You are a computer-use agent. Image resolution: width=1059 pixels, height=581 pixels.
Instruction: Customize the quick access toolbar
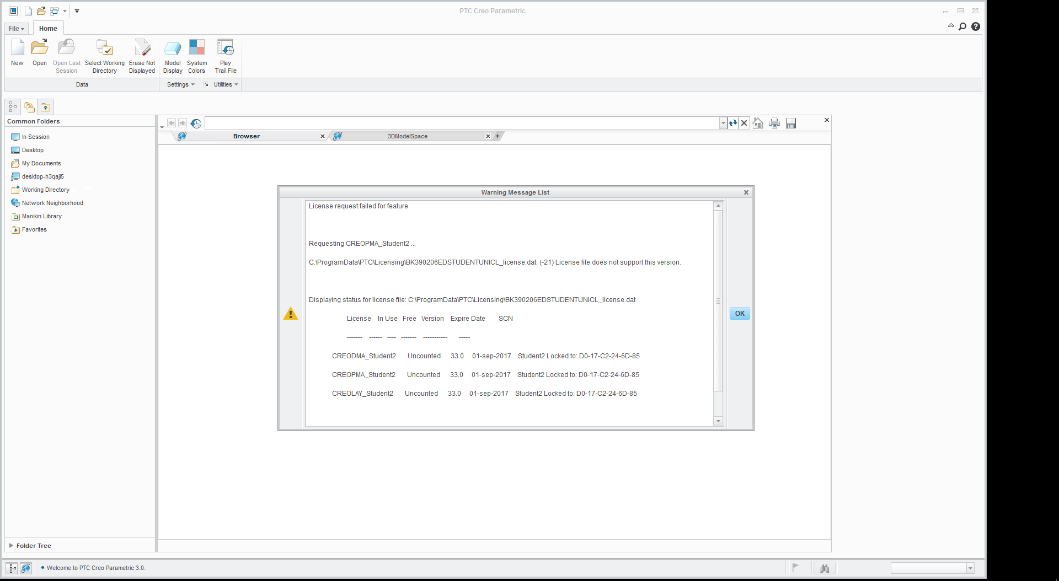[x=77, y=11]
